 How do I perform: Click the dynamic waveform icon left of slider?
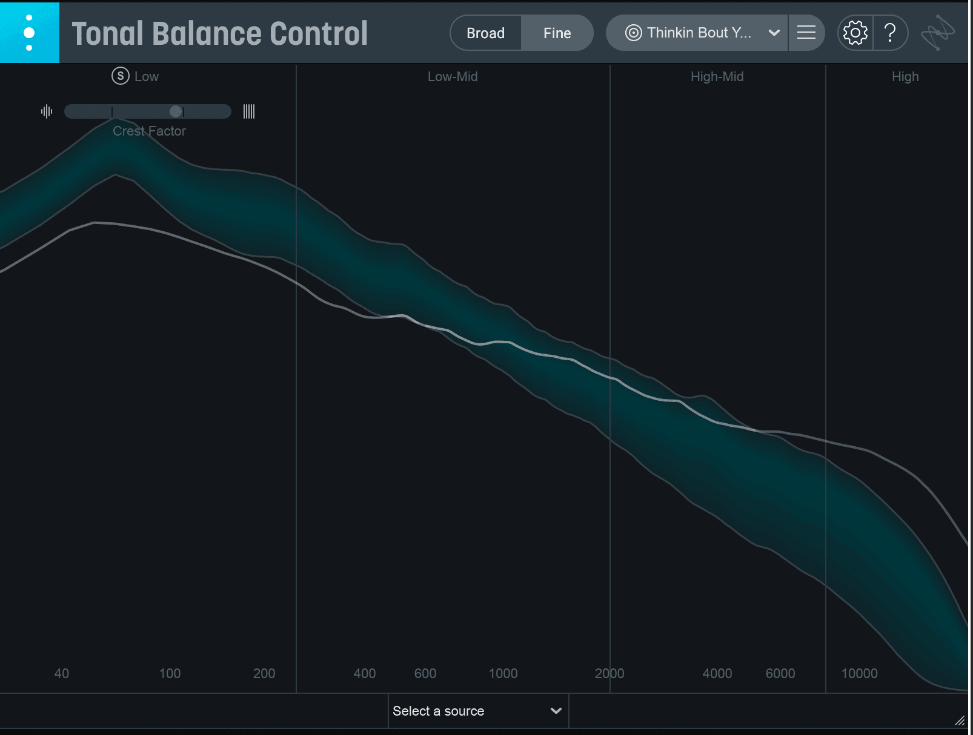tap(47, 111)
